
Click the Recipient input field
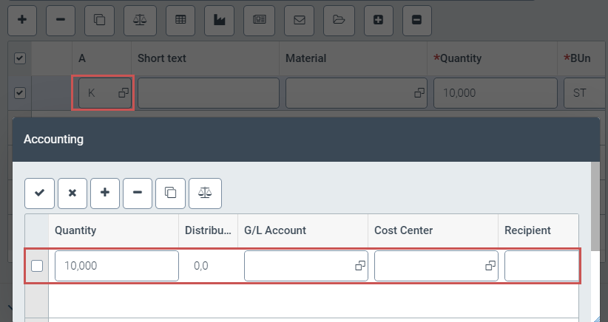(x=541, y=266)
